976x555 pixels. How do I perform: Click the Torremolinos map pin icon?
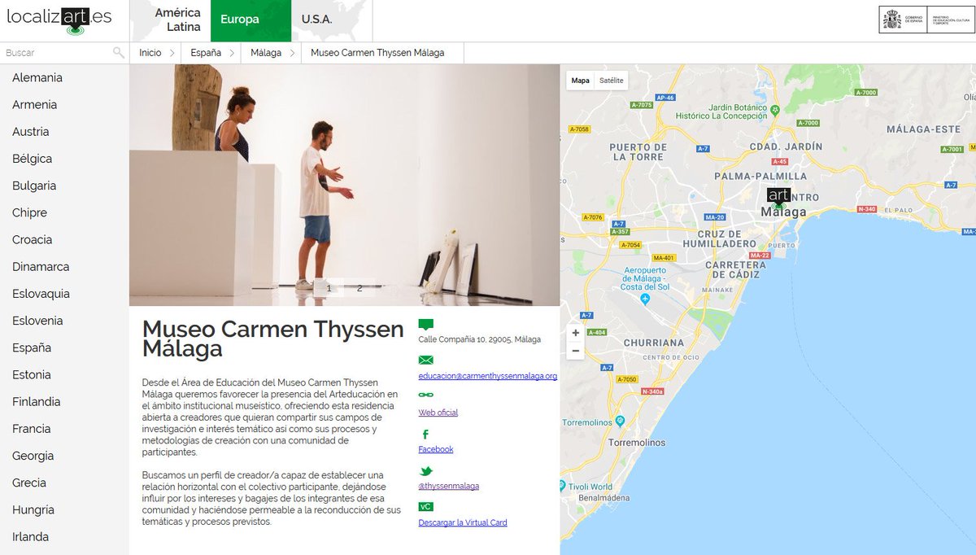[620, 421]
